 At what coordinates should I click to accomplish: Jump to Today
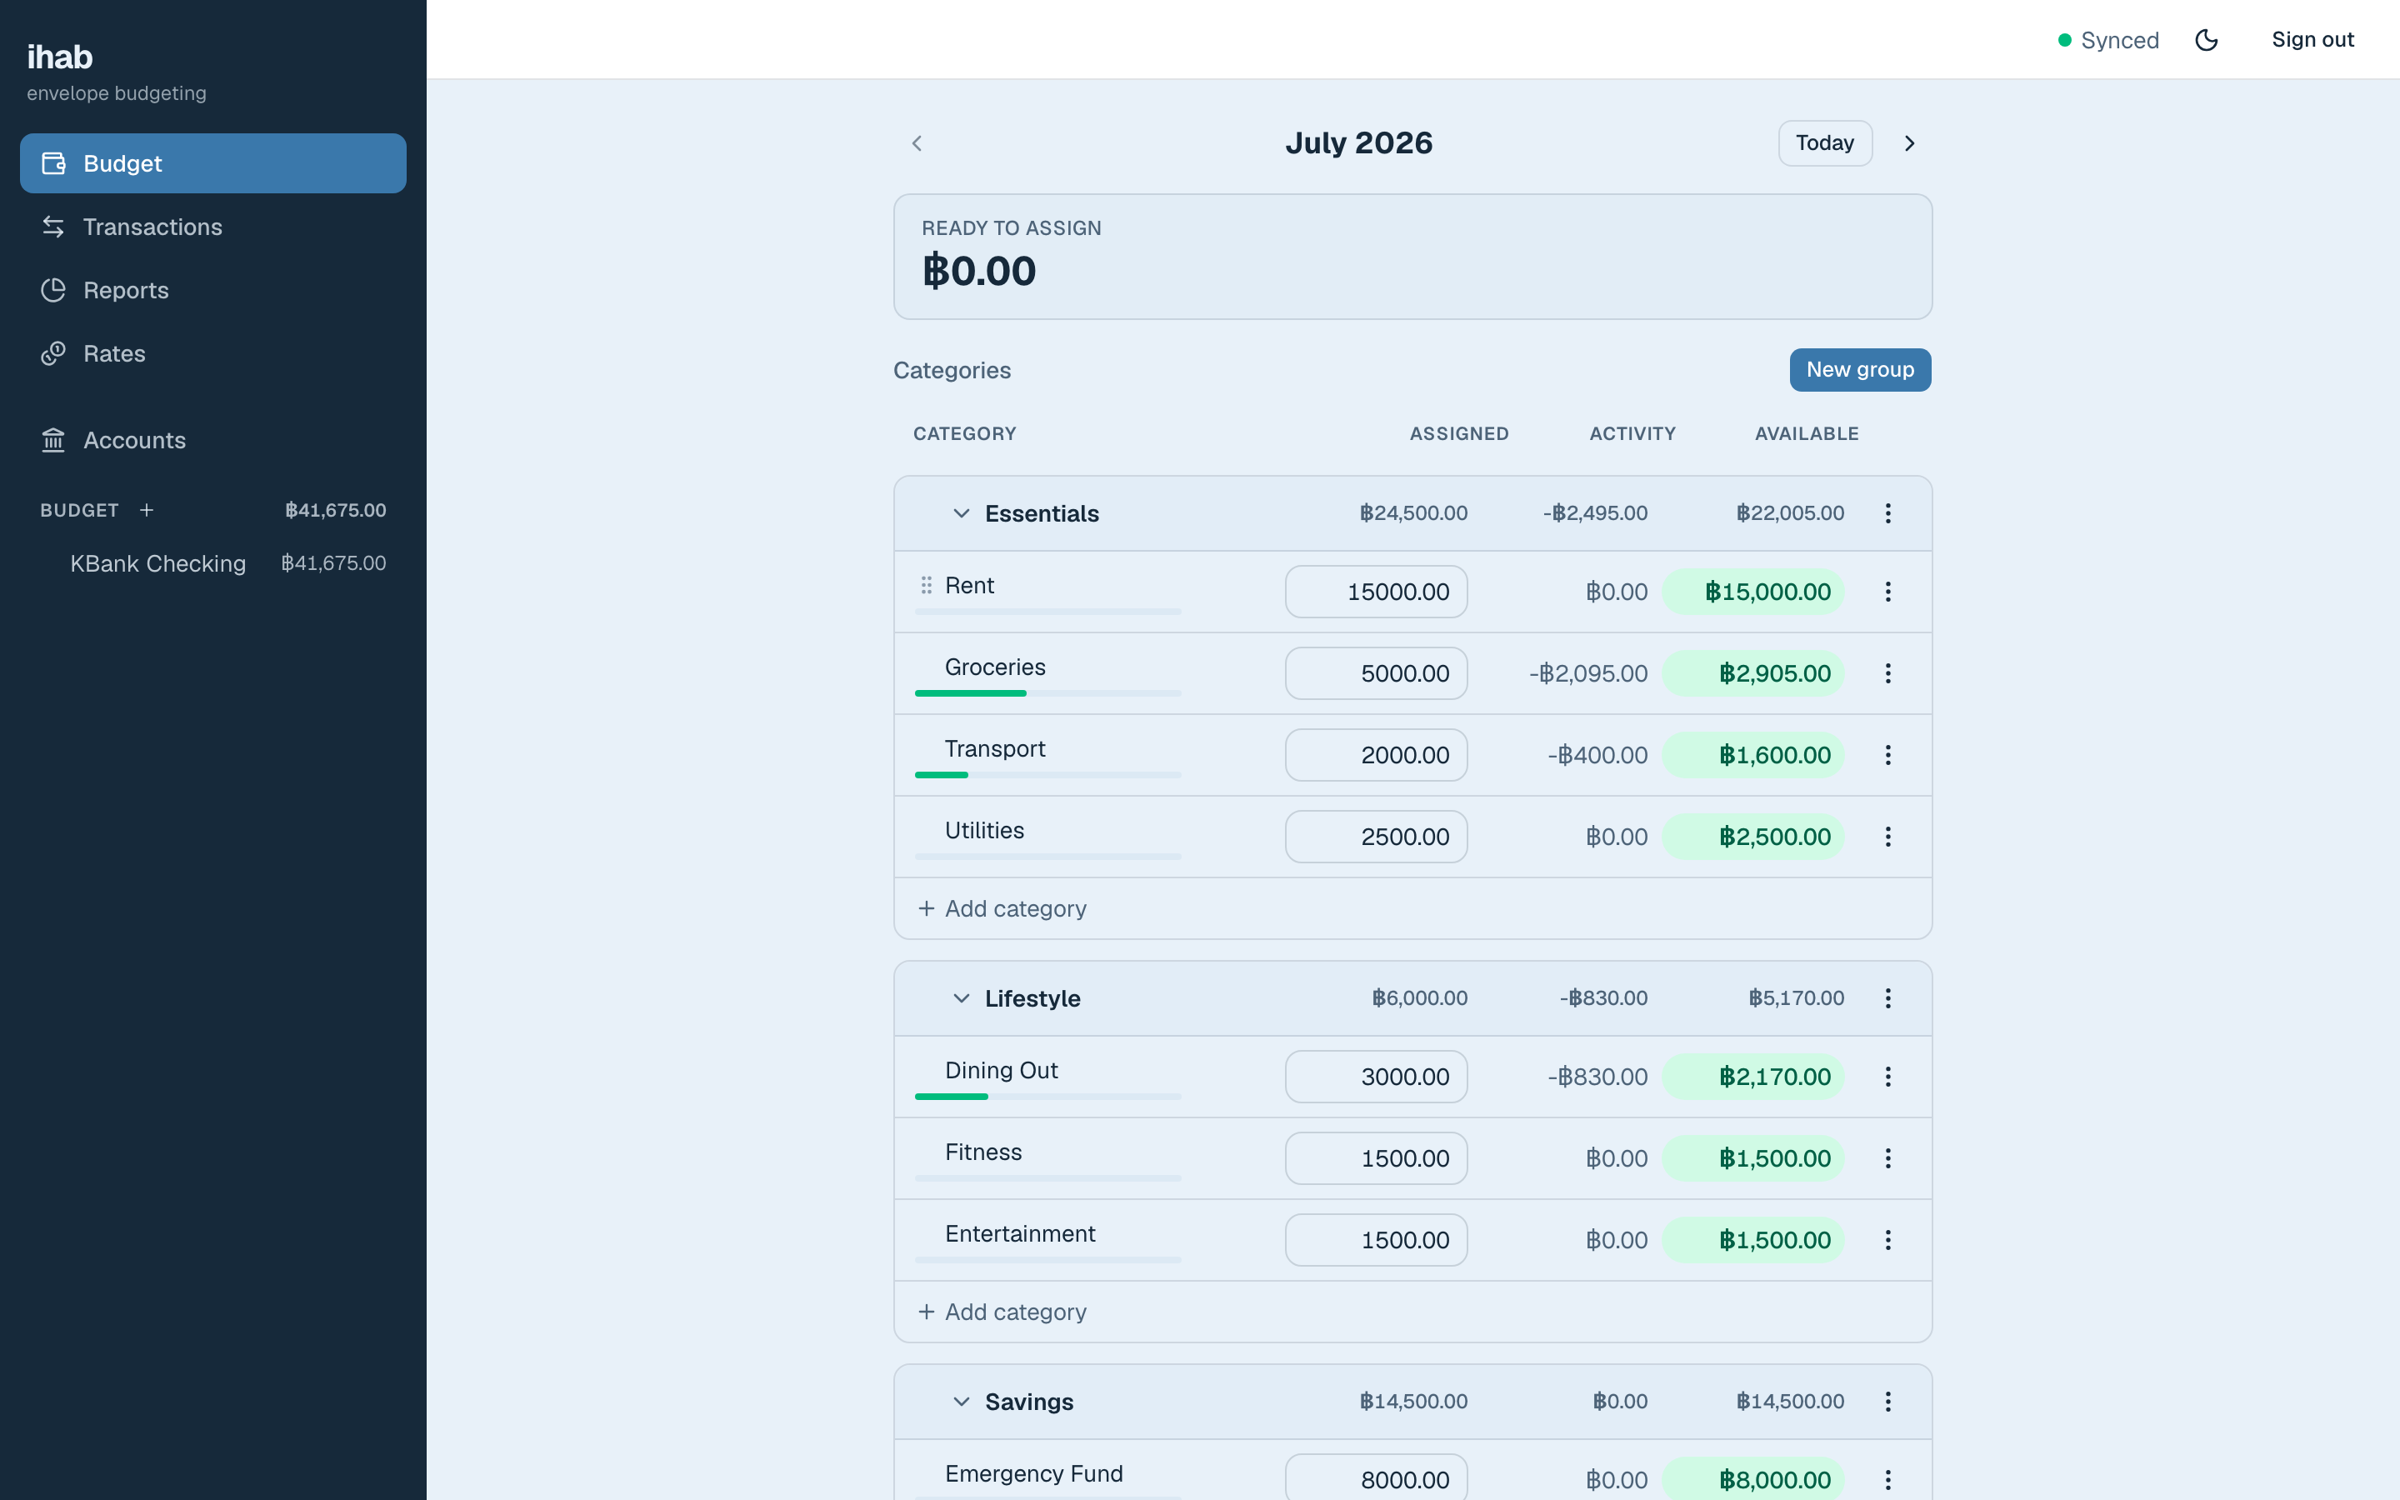pyautogui.click(x=1825, y=144)
